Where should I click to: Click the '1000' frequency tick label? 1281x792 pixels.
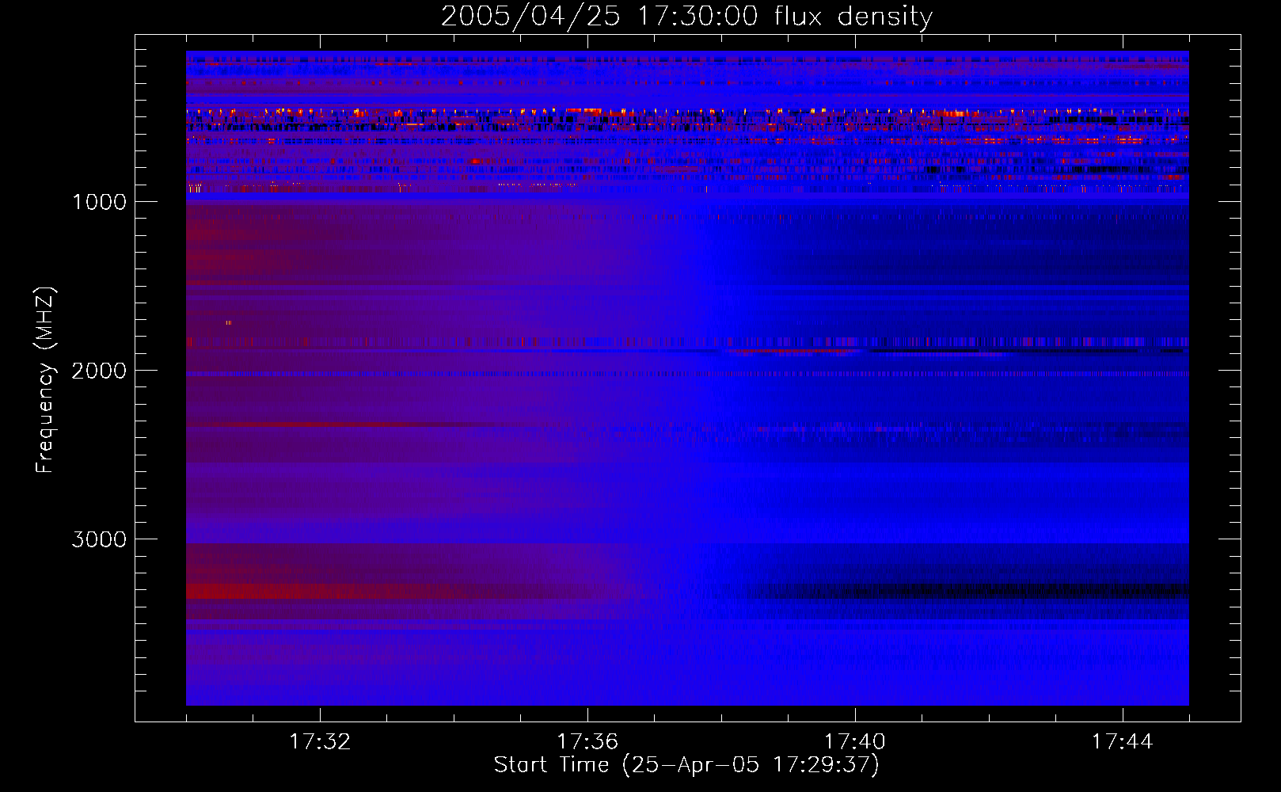click(99, 202)
